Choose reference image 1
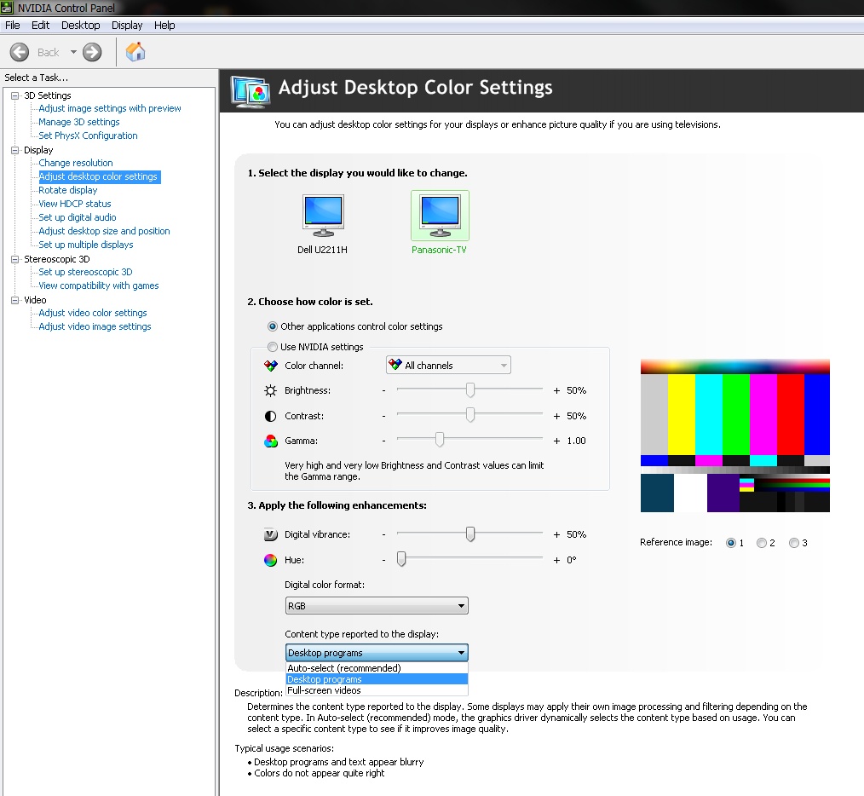The image size is (864, 796). (x=731, y=543)
